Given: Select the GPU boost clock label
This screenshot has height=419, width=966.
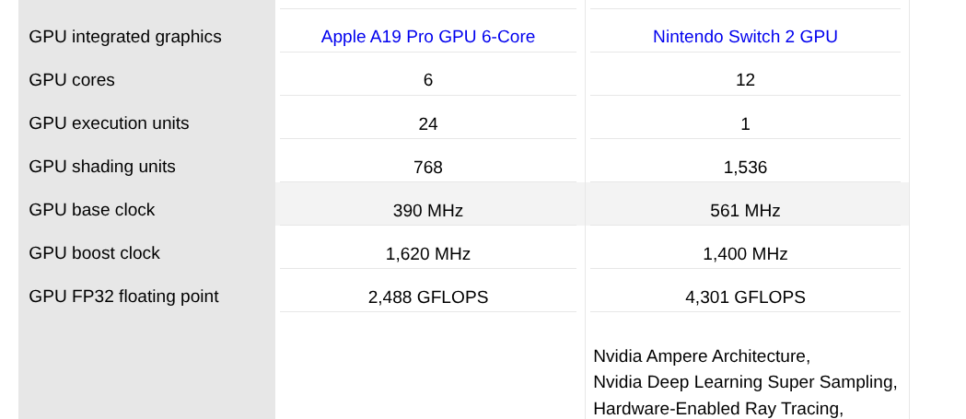Looking at the screenshot, I should point(94,253).
